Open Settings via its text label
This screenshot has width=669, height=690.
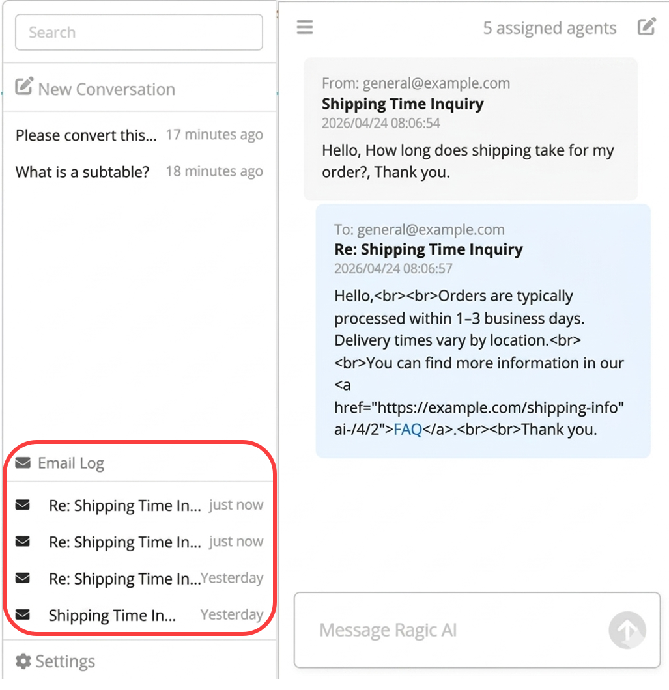(65, 661)
